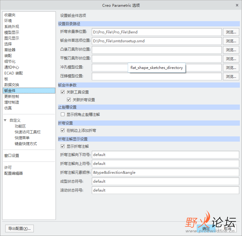
Task: Click the 折弯余量表位置 path field
Action: (x=157, y=32)
